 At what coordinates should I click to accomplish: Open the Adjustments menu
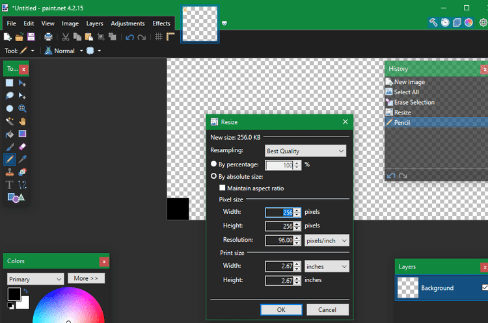pyautogui.click(x=128, y=23)
